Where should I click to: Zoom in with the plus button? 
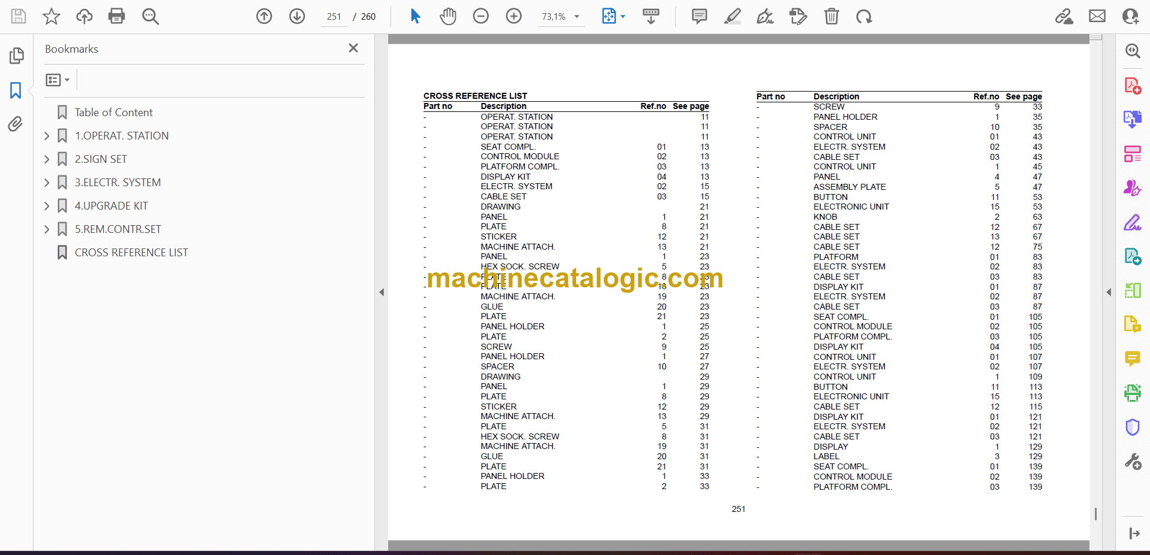click(x=514, y=16)
